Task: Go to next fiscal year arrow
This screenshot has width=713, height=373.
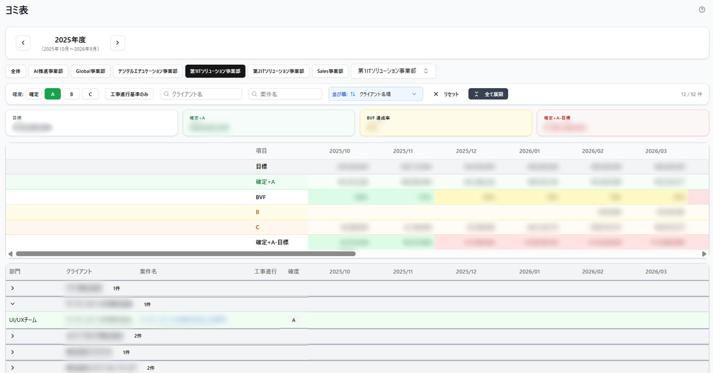Action: tap(118, 43)
